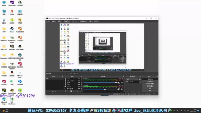The height and width of the screenshot is (113, 201).
Task: Decrease transition duration with the down arrow
Action: point(140,82)
